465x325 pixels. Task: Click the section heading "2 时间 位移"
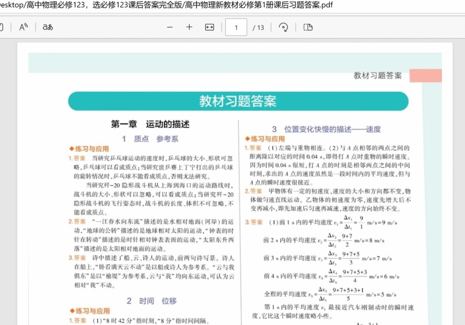point(152,301)
